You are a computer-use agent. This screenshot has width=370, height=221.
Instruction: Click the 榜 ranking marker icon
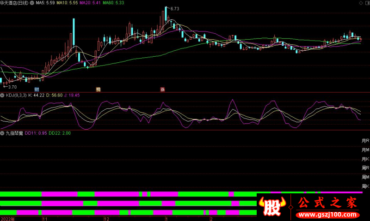coord(98,89)
